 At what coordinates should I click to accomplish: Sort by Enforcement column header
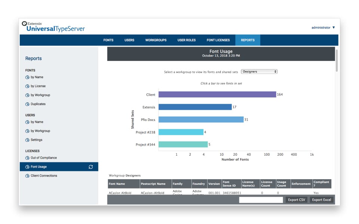(301, 184)
